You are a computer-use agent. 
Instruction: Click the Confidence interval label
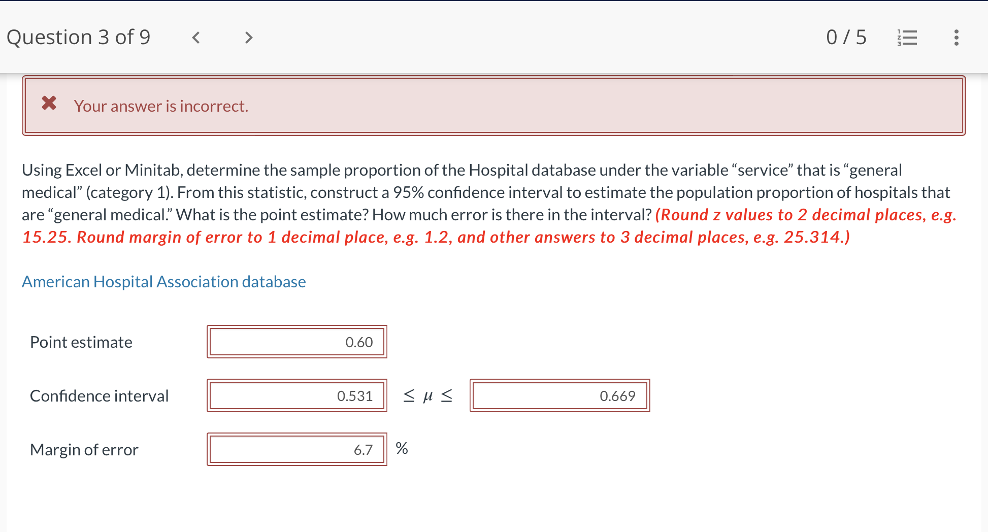100,395
